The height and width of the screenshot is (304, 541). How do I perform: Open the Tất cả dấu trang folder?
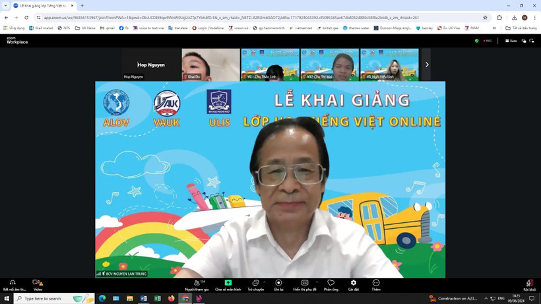point(521,28)
